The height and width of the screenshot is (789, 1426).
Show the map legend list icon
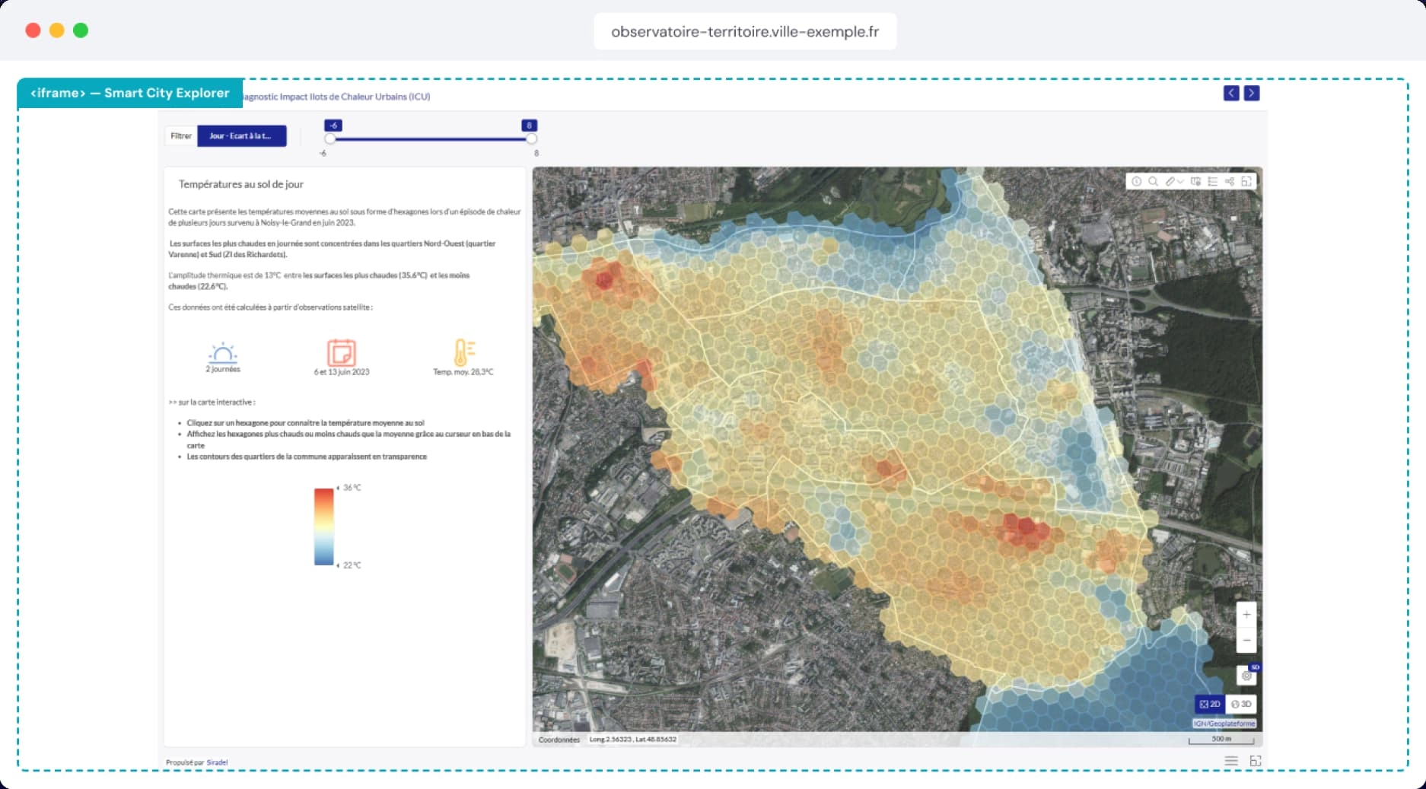(1213, 181)
